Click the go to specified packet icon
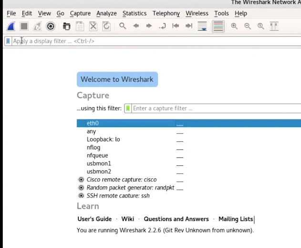Viewport: 301px width, 248px height. [x=162, y=26]
